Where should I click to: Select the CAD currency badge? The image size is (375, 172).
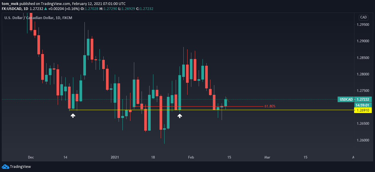pyautogui.click(x=363, y=18)
